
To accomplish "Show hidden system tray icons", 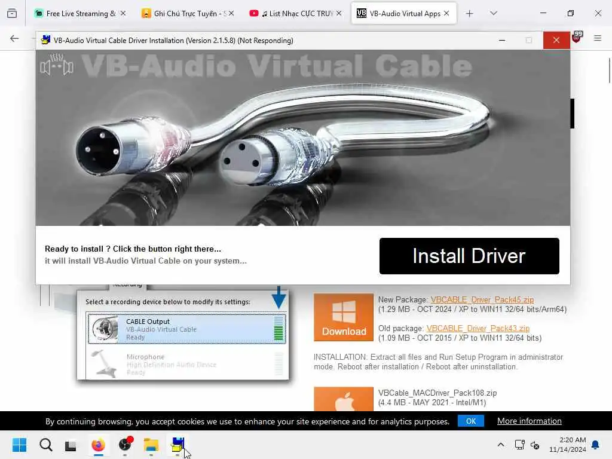I will point(501,445).
